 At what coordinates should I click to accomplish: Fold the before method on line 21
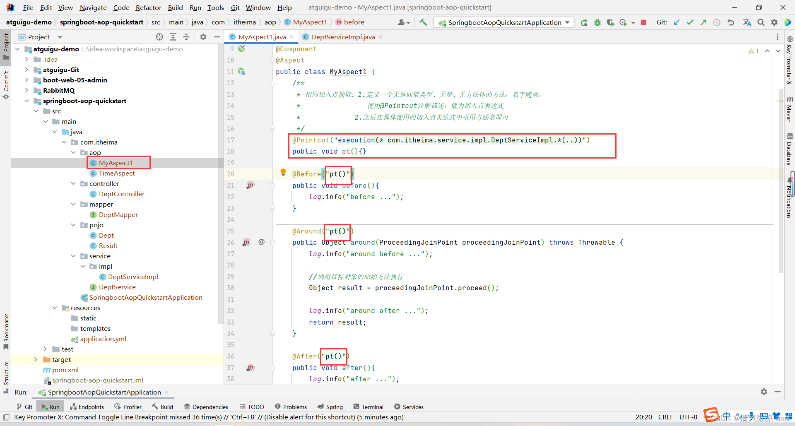point(273,186)
